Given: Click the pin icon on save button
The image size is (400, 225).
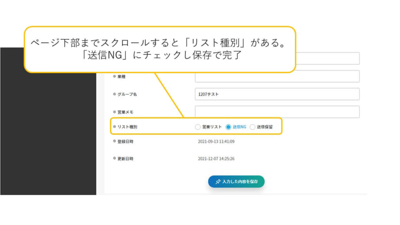Looking at the screenshot, I should [x=218, y=182].
